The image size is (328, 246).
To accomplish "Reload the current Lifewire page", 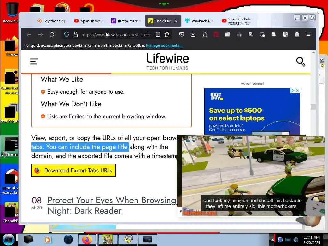I will pyautogui.click(x=52, y=35).
